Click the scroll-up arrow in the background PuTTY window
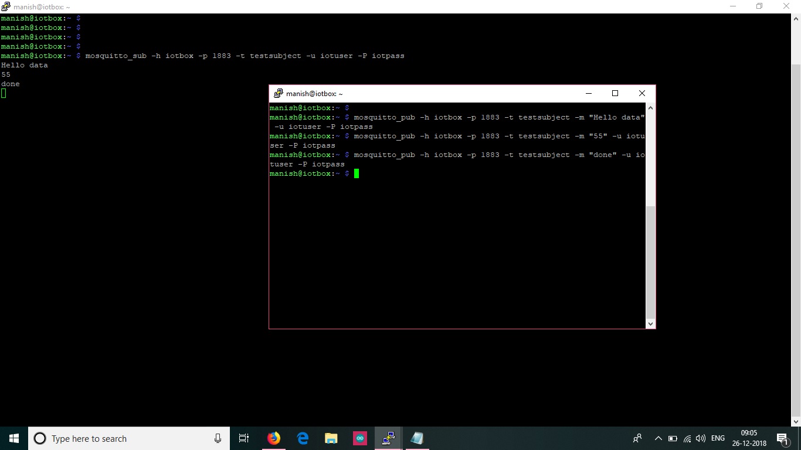 coord(796,18)
